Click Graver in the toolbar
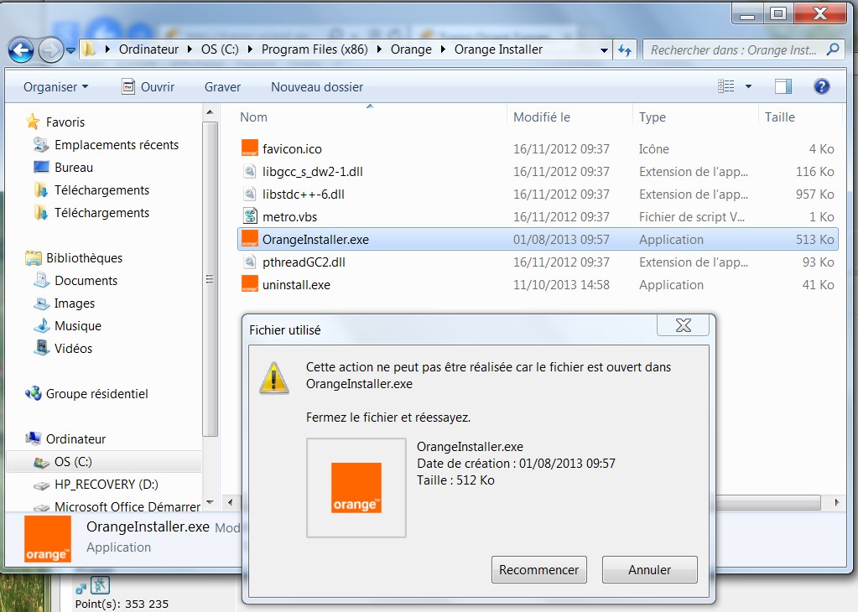This screenshot has width=858, height=612. [223, 87]
